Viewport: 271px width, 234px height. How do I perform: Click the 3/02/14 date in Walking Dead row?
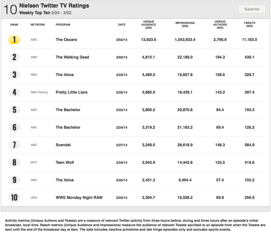pos(122,57)
